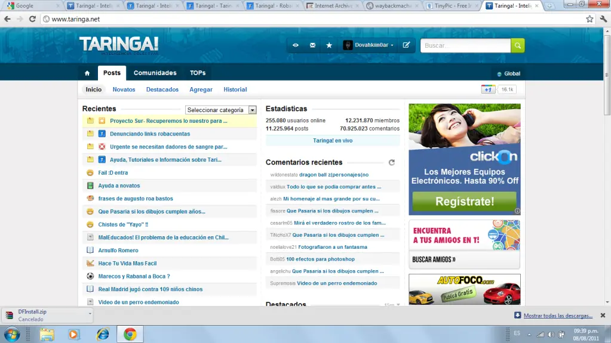Close the downloads bar
611x343 pixels.
click(x=603, y=316)
